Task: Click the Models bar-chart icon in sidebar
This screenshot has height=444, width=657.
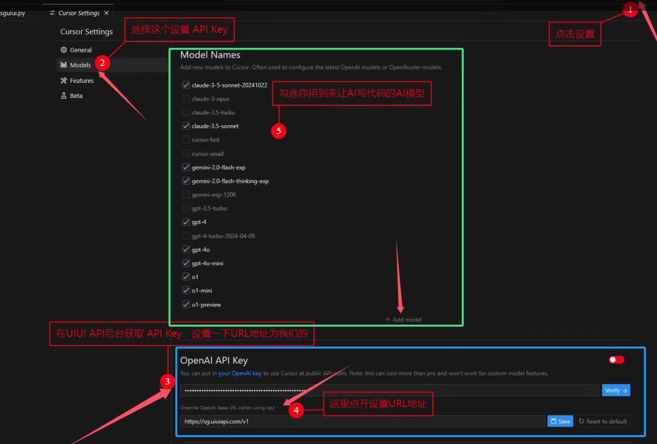Action: (x=64, y=65)
